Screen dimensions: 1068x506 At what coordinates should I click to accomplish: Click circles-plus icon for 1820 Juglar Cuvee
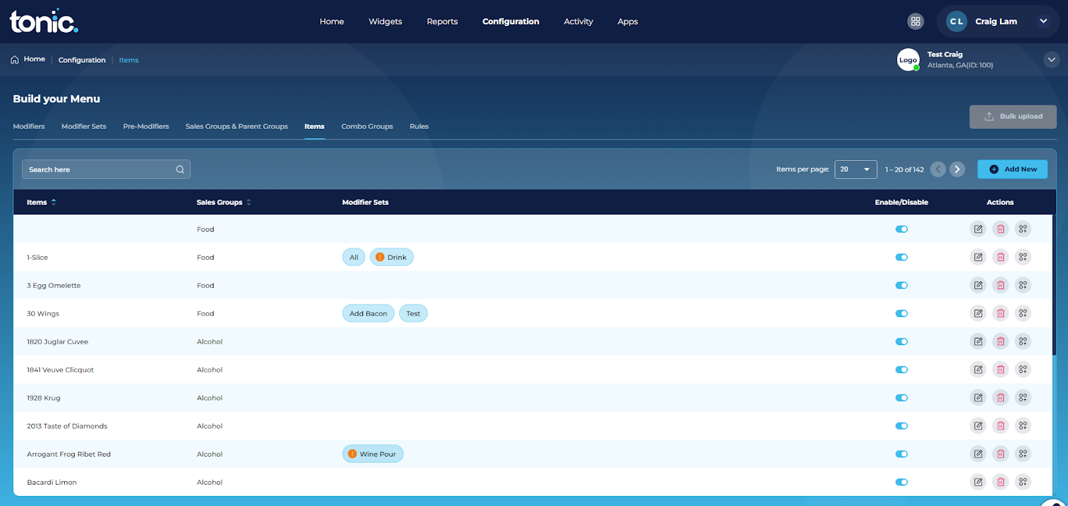point(1023,341)
